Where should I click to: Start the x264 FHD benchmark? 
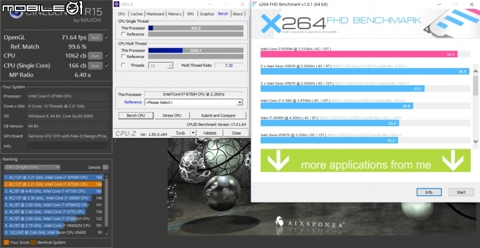[461, 192]
